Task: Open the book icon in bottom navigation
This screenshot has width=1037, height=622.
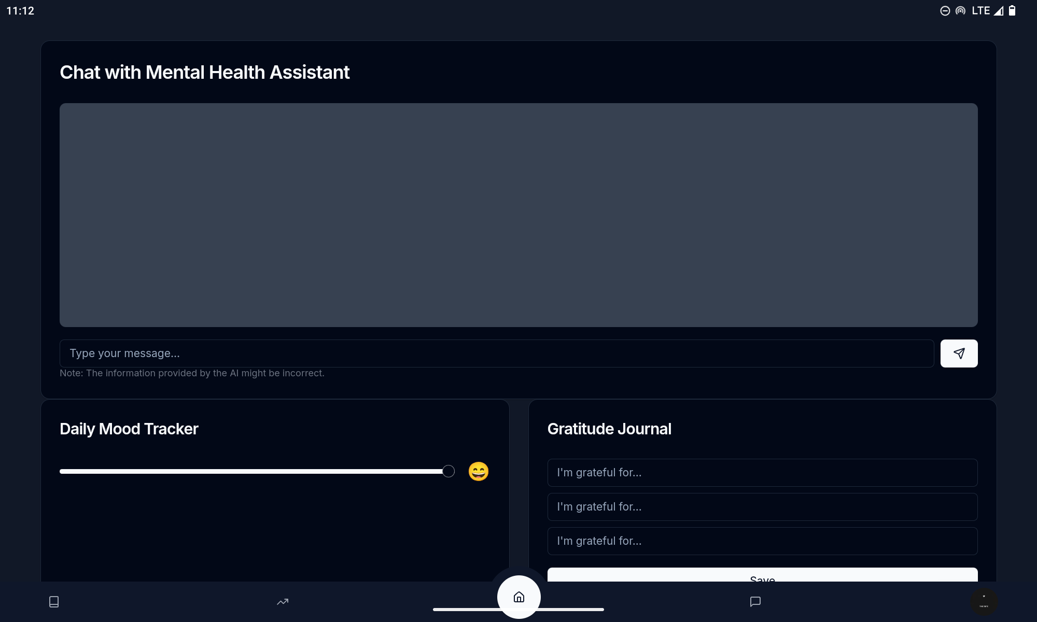Action: pos(54,601)
